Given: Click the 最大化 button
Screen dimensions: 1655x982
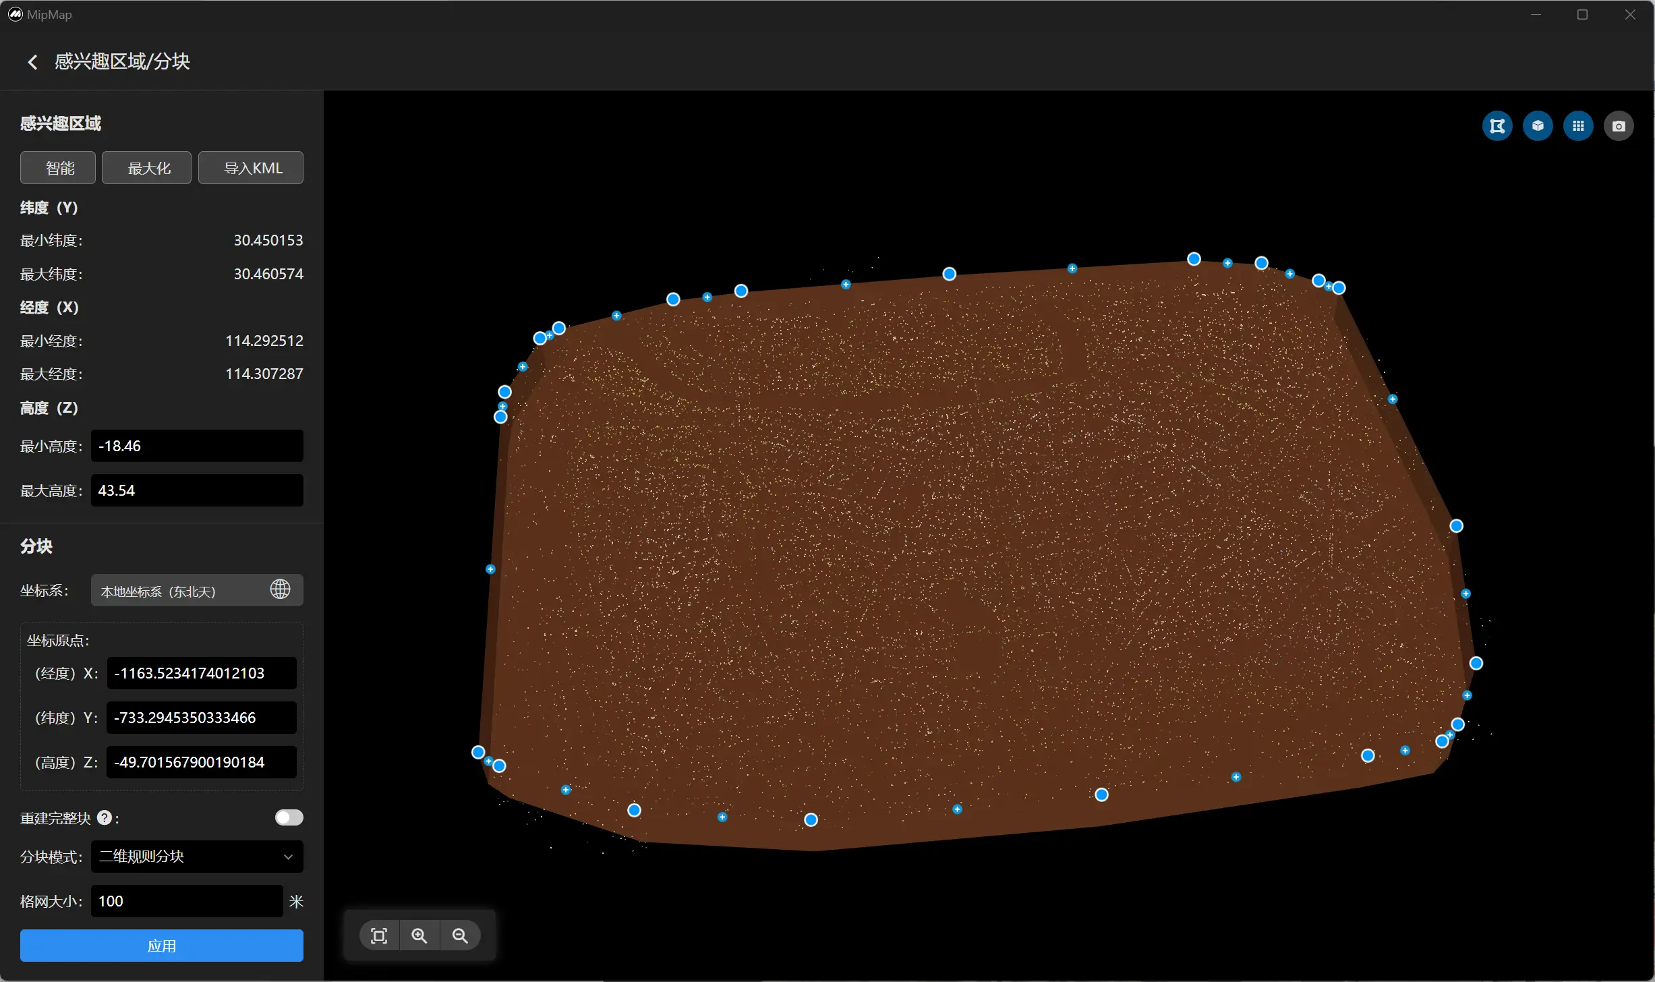Looking at the screenshot, I should coord(146,168).
